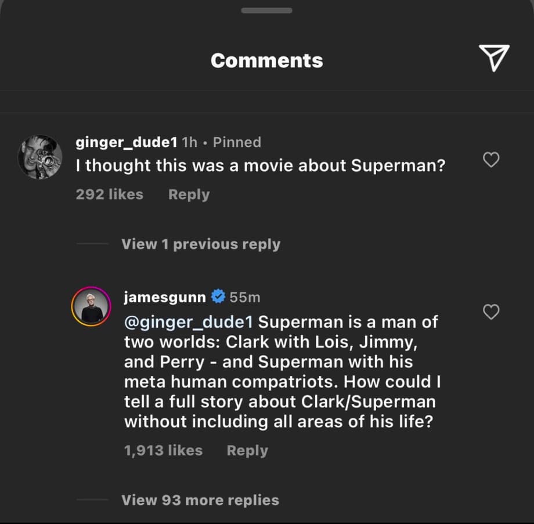Click the blue verified badge beside jamesgunn
This screenshot has width=534, height=524.
(218, 298)
